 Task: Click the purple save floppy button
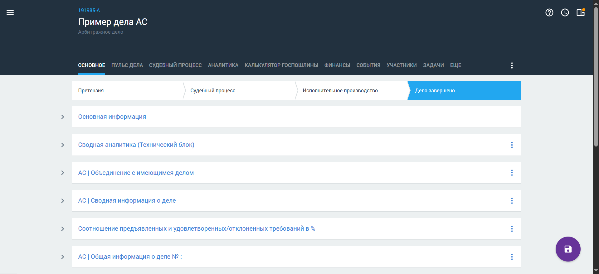coord(568,249)
